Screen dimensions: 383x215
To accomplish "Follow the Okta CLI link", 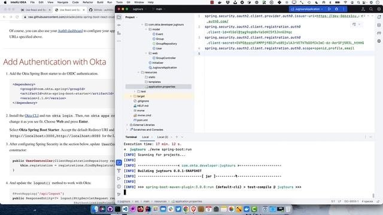I will coord(32,115).
